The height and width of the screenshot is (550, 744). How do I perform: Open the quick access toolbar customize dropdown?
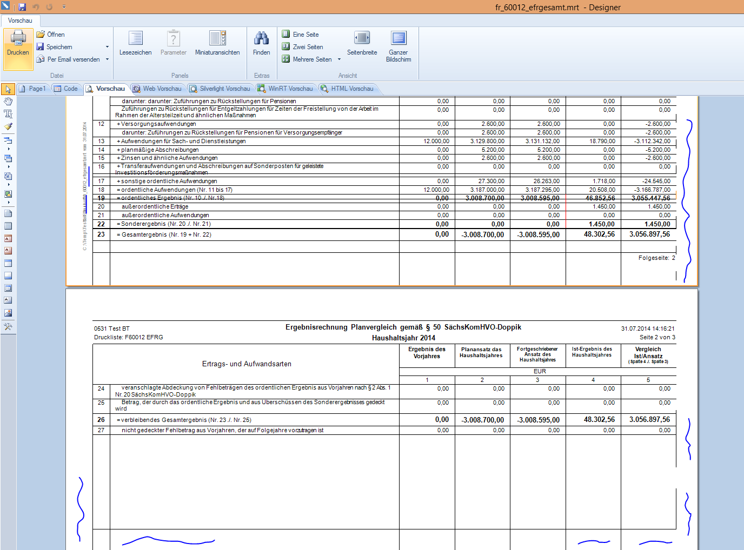tap(64, 7)
